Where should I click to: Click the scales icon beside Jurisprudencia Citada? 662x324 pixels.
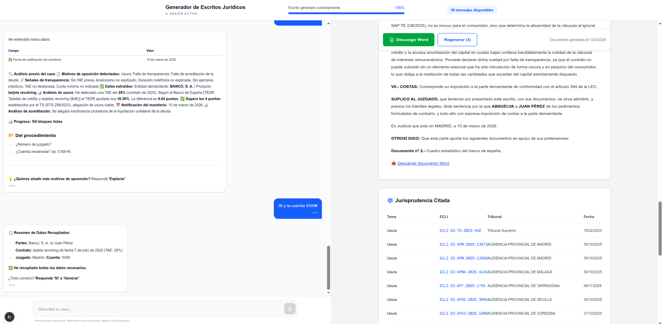click(x=390, y=200)
